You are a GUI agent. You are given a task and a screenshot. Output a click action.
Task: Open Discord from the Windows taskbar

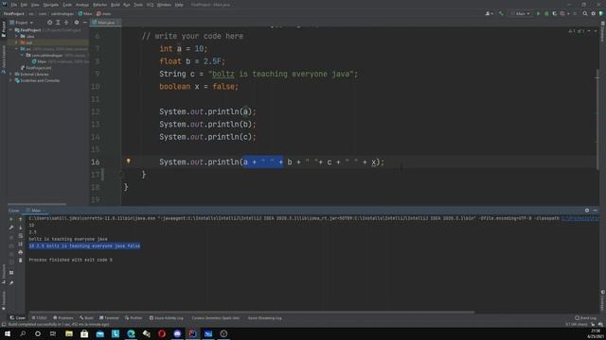pyautogui.click(x=177, y=333)
